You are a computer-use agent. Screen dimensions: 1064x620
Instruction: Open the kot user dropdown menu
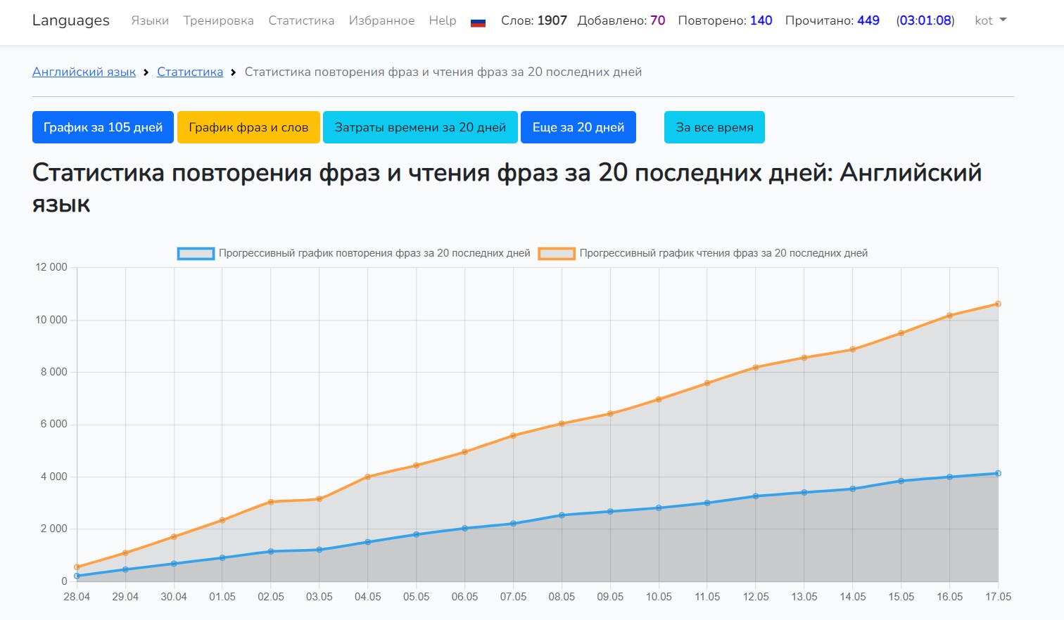[x=990, y=20]
